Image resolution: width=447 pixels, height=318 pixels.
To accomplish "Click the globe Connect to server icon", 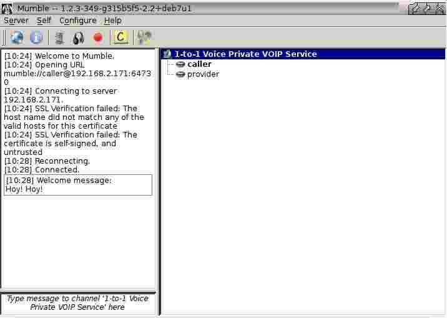I will pyautogui.click(x=17, y=37).
